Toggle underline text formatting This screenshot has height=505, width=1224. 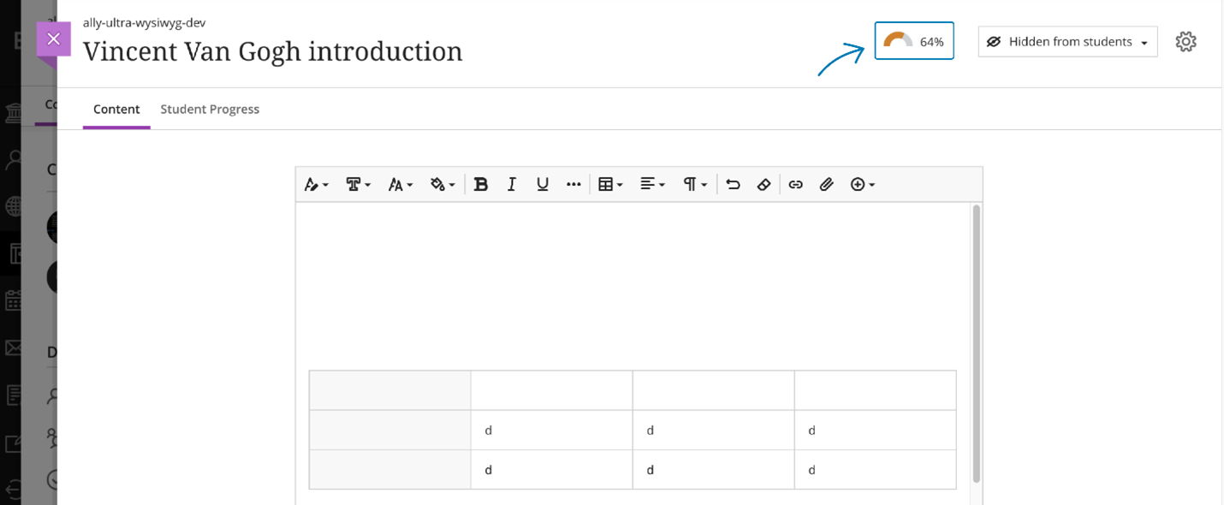point(543,184)
